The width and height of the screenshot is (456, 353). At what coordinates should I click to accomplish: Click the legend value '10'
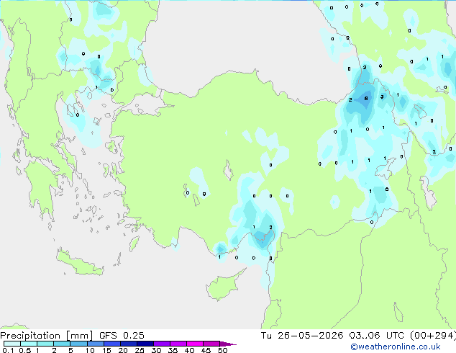90,350
